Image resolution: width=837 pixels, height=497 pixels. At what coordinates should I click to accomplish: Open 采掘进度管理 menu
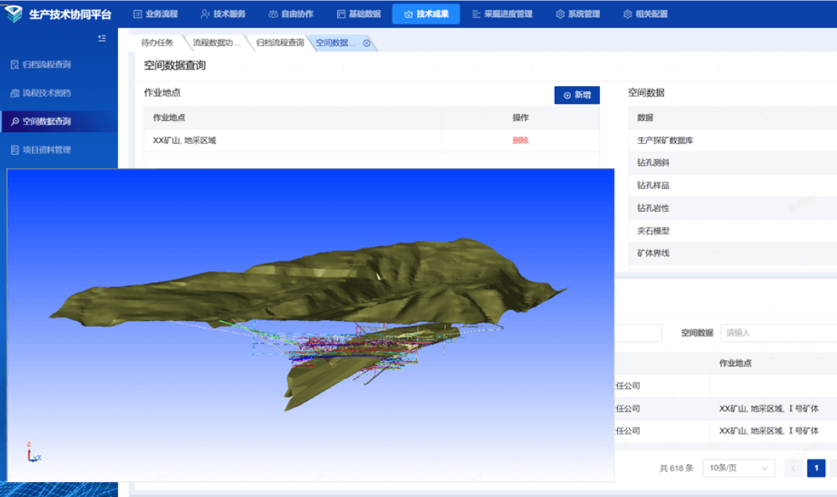(502, 14)
